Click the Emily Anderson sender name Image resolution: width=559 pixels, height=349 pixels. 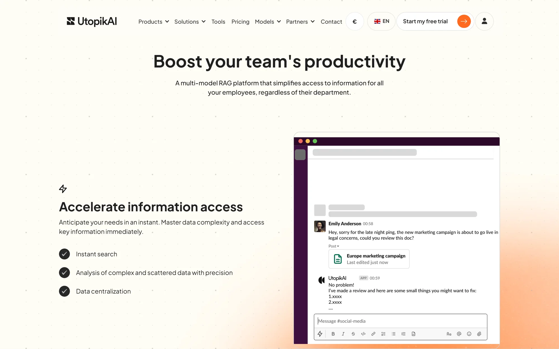345,224
